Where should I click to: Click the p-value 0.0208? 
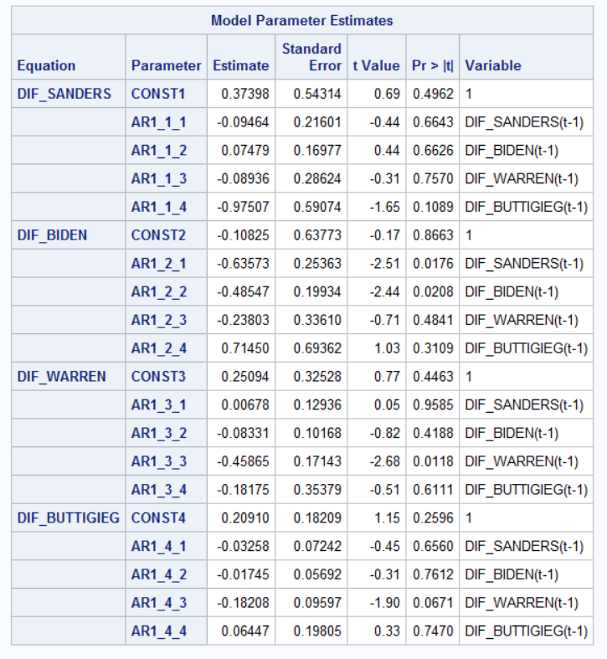[x=433, y=291]
